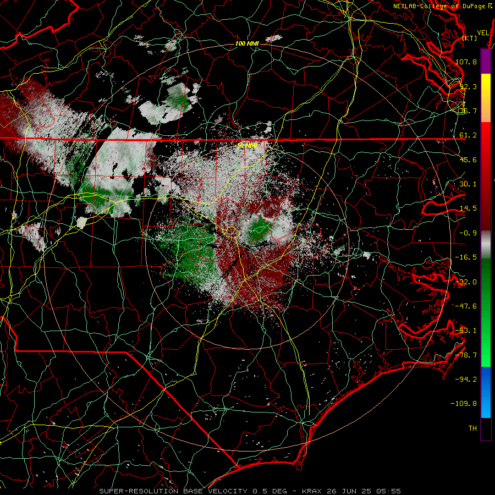Select the -32.0 scale value
This screenshot has height=495, width=495.
[466, 282]
